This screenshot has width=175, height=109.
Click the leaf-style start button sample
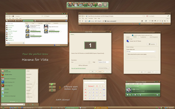click(x=52, y=84)
